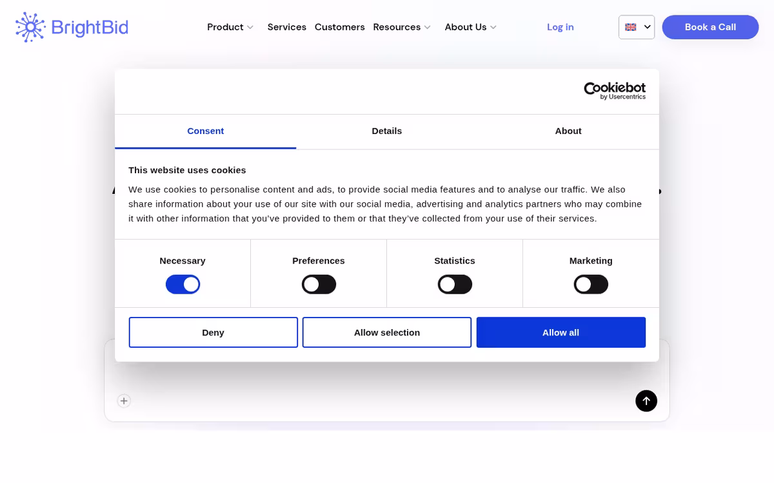
Task: Expand the Product menu
Action: pos(230,27)
